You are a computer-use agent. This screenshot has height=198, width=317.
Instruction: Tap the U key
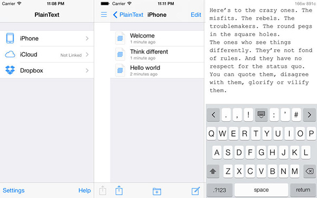[x=278, y=133]
